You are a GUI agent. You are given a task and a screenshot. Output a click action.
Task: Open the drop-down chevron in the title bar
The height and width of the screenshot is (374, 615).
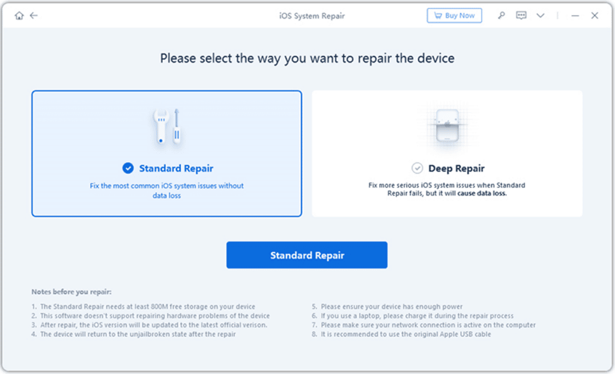[540, 16]
